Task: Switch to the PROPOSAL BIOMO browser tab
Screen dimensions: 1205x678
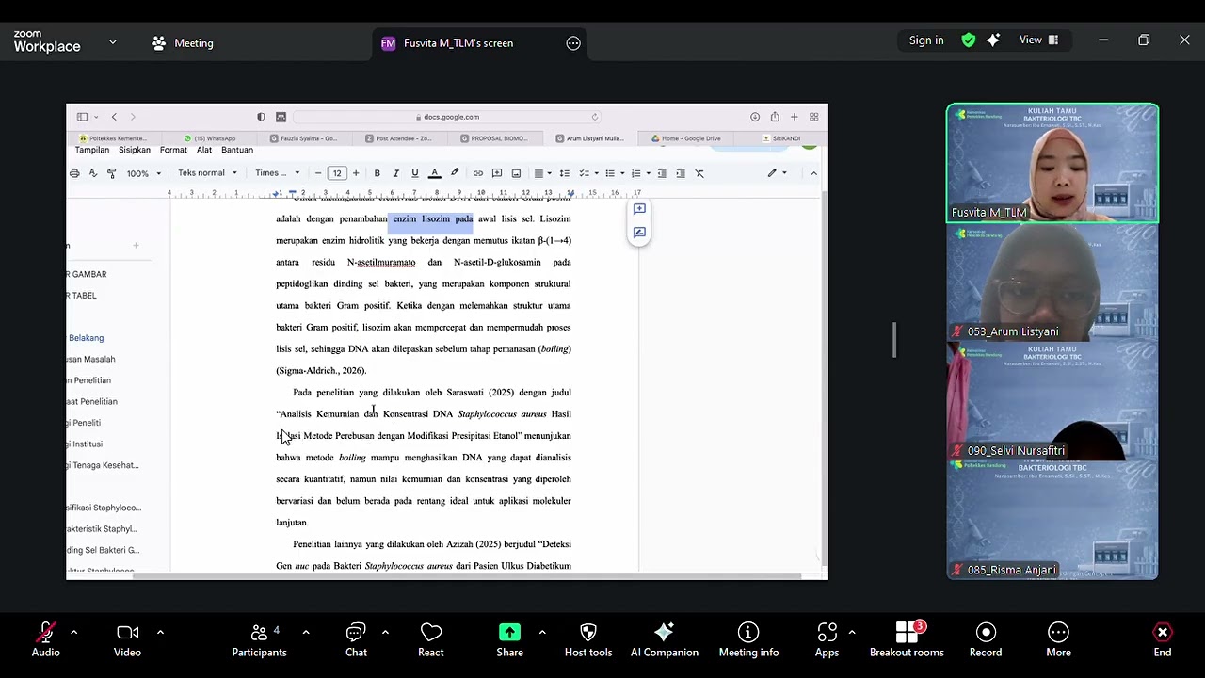Action: (494, 138)
